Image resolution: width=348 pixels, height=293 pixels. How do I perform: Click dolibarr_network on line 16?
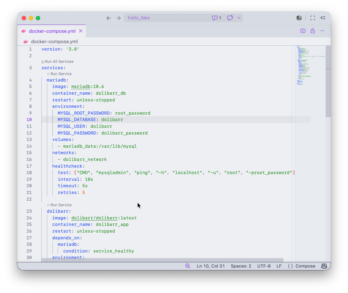point(85,159)
